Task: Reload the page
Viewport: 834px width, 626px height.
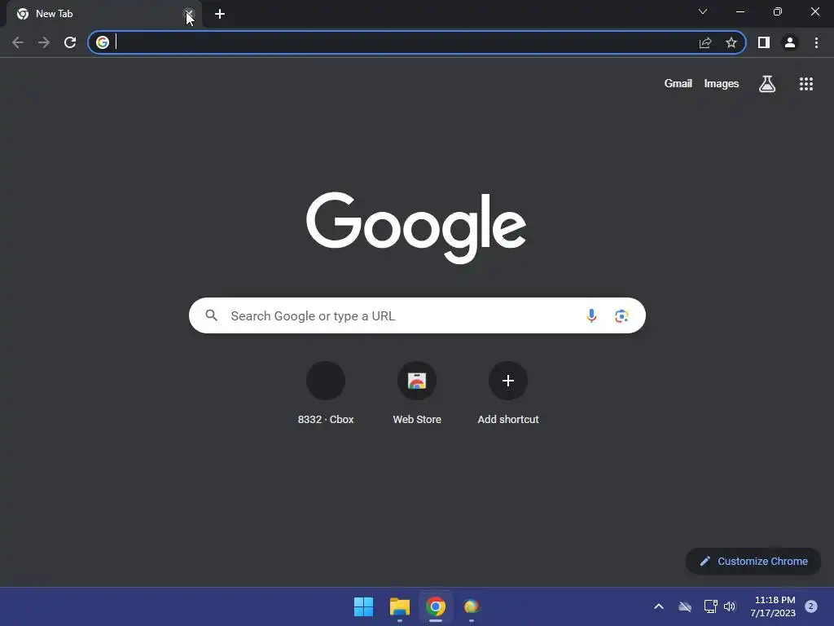Action: [70, 42]
